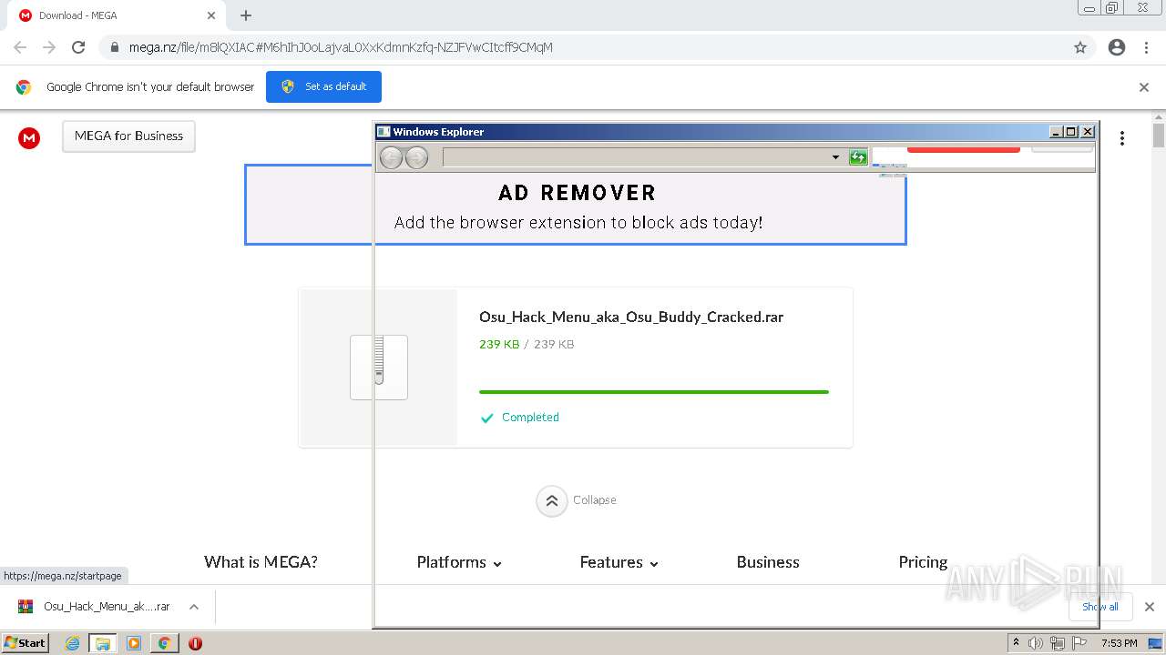Viewport: 1166px width, 655px height.
Task: Open network status tray icon
Action: click(x=1058, y=643)
